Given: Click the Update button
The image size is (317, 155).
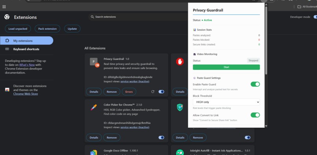Looking at the screenshot, I should (x=72, y=29).
